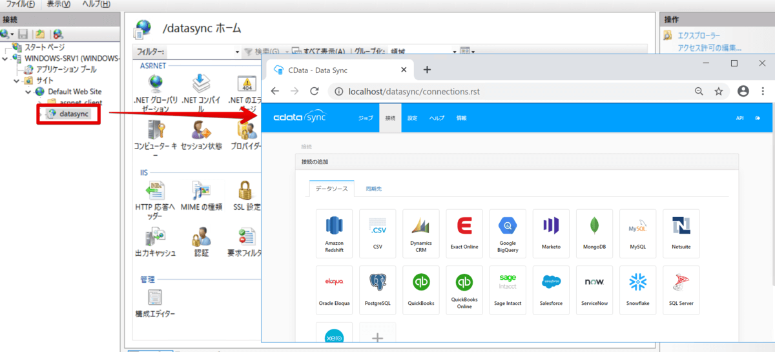The height and width of the screenshot is (352, 775).
Task: Open ヘルプ in the CData Sync navbar
Action: coord(437,118)
